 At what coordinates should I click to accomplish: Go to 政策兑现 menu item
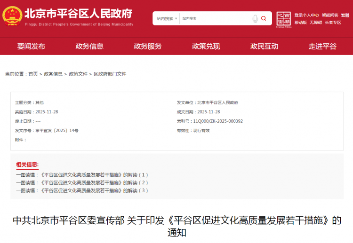point(206,46)
